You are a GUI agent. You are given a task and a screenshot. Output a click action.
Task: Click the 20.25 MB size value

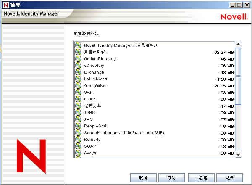224,86
